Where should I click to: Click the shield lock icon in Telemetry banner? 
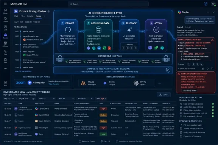168,70
